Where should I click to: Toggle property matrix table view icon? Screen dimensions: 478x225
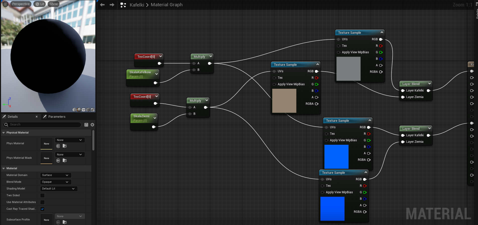(86, 125)
